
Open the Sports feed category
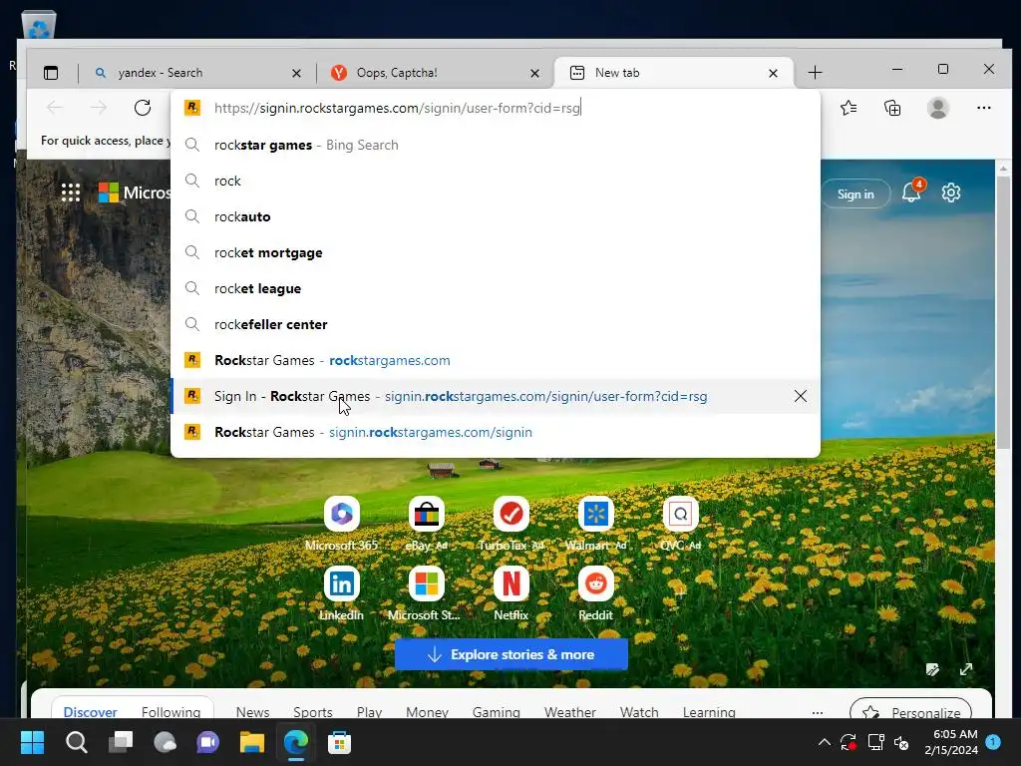pyautogui.click(x=312, y=712)
